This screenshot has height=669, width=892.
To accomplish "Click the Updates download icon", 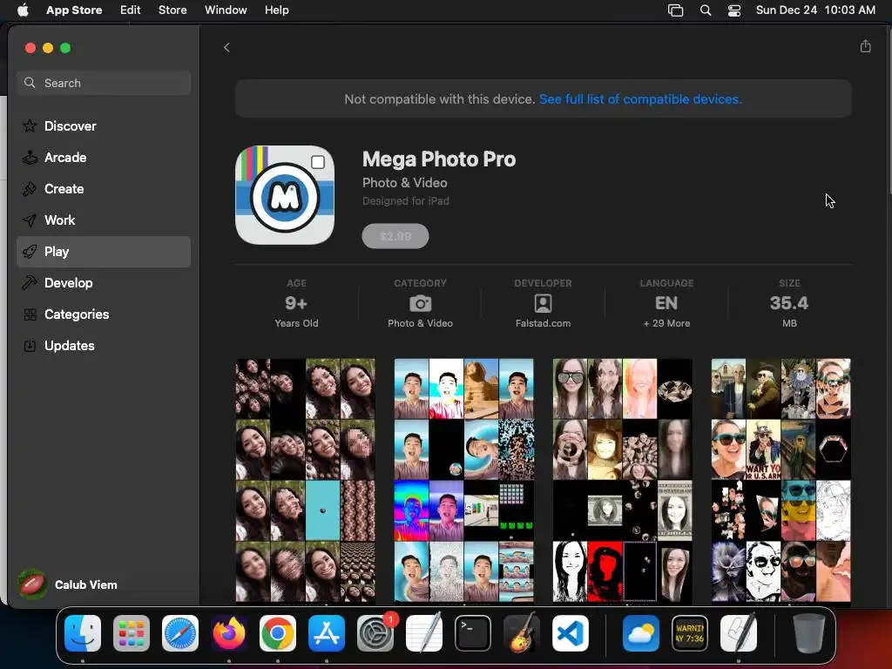I will point(30,345).
